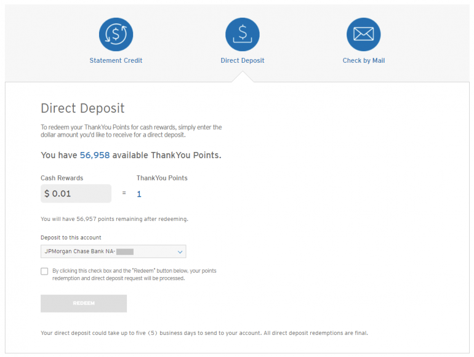Click the ThankYou Points value 1
This screenshot has height=357, width=474.
139,194
